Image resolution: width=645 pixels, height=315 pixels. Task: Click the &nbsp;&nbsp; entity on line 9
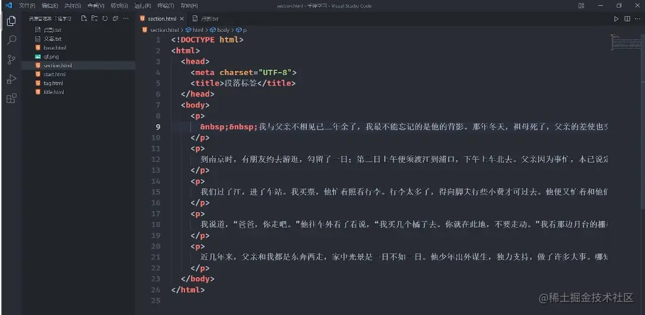click(229, 126)
